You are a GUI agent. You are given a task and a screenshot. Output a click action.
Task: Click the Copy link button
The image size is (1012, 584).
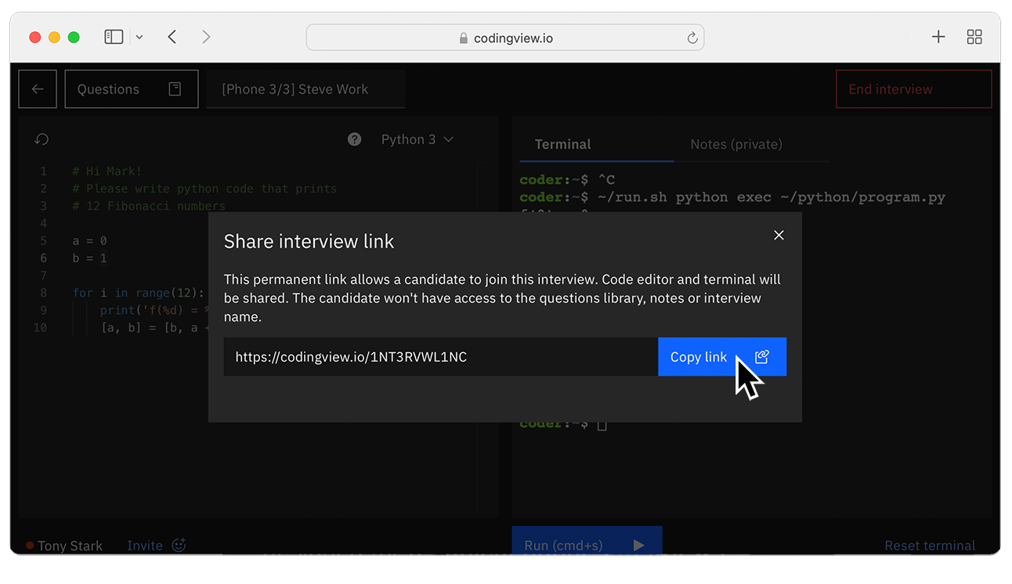click(x=721, y=357)
